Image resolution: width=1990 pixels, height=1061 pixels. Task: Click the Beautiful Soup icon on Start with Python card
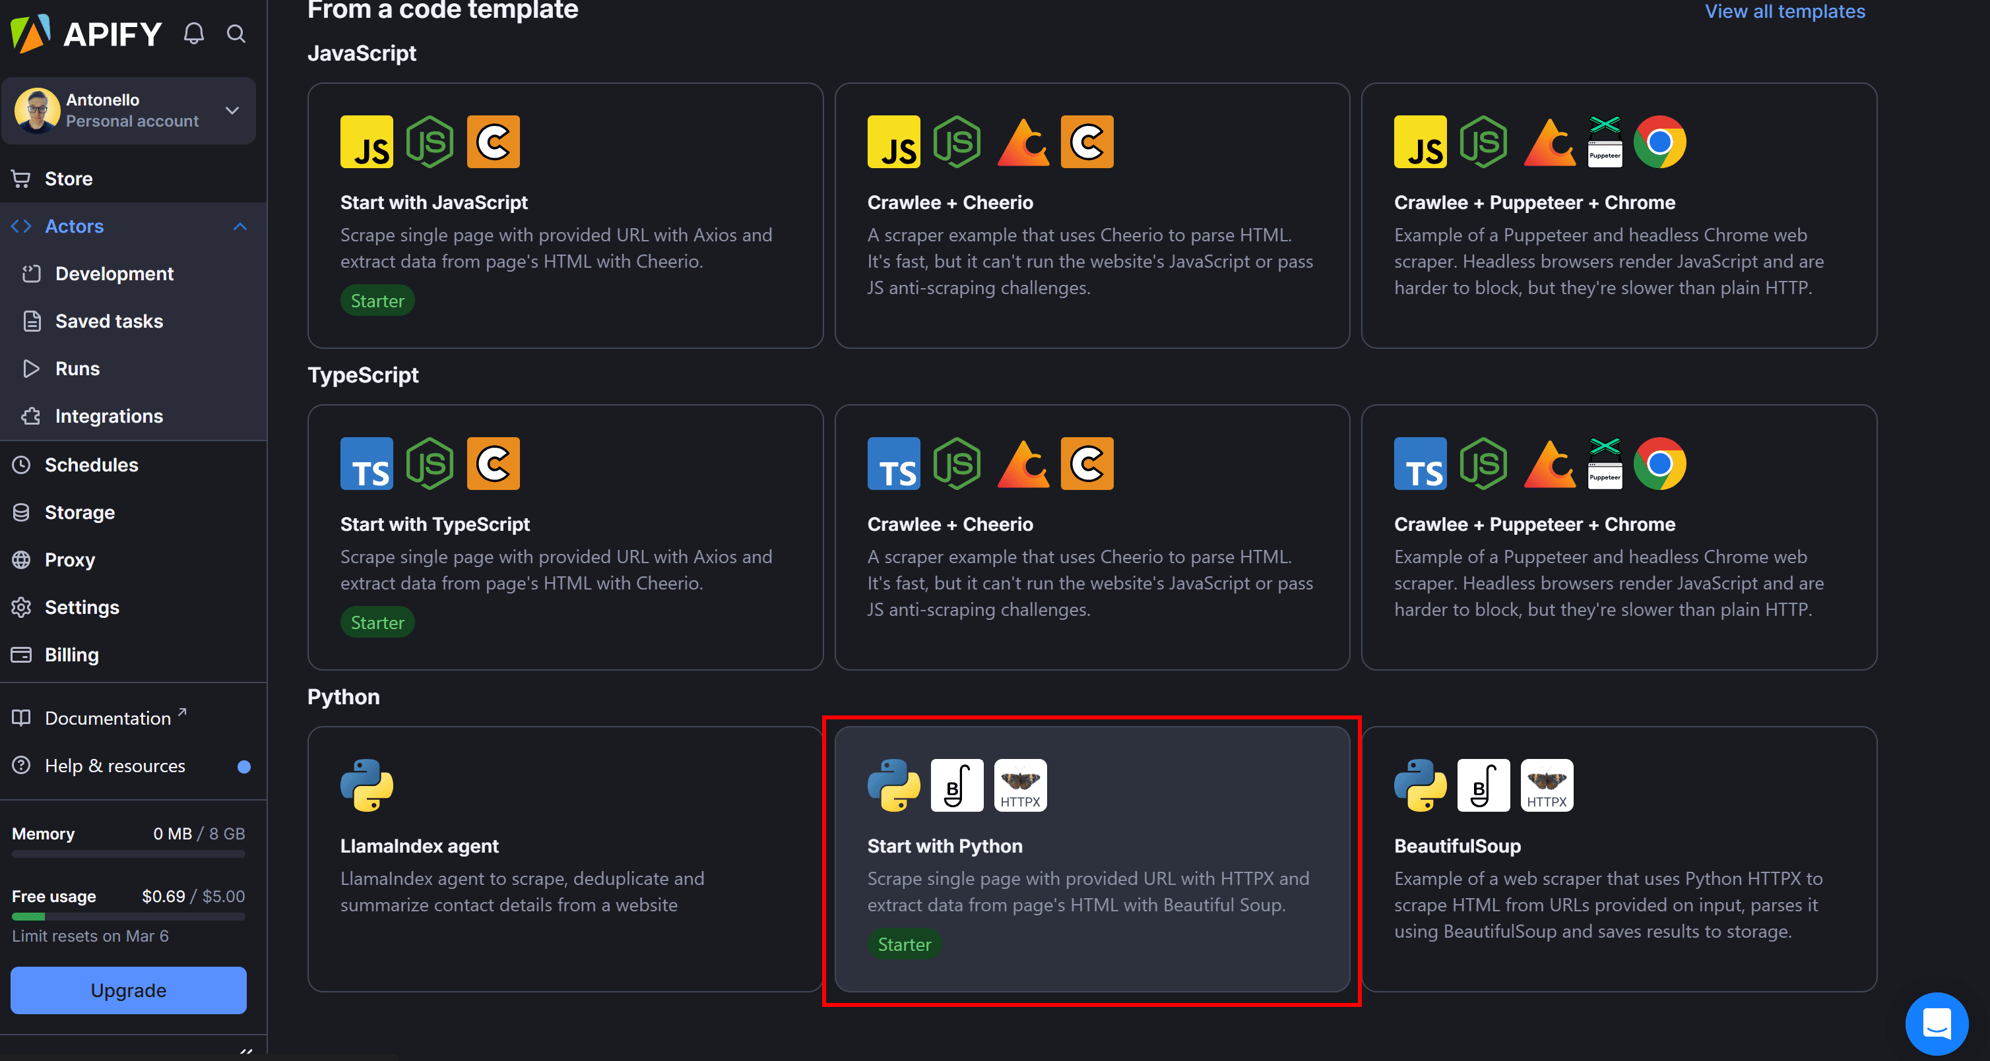click(x=956, y=785)
